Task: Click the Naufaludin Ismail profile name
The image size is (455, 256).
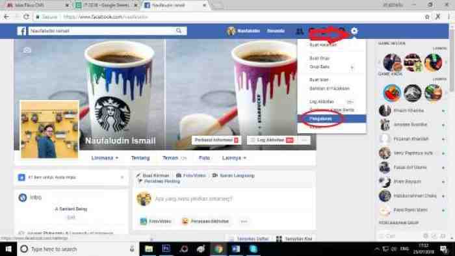Action: coord(120,141)
